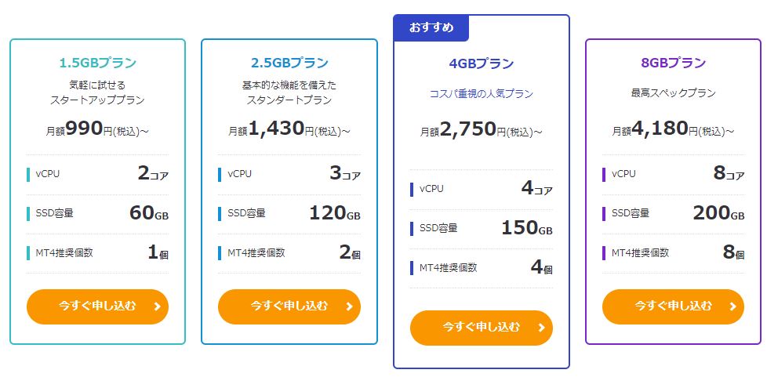The height and width of the screenshot is (377, 767).
Task: Apply now for the 1.5GB plan
Action: [97, 306]
